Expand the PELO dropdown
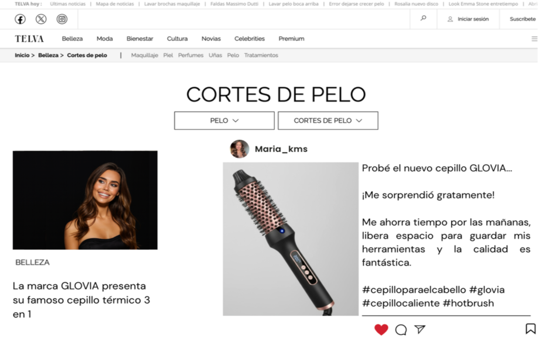Viewport: 539px width, 338px height. 224,120
